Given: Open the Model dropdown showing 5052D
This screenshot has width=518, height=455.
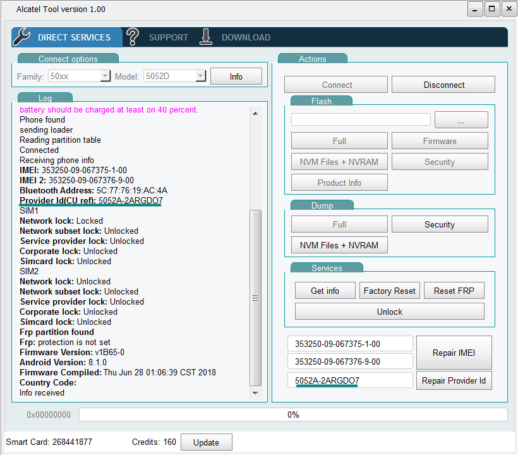Looking at the screenshot, I should 174,76.
